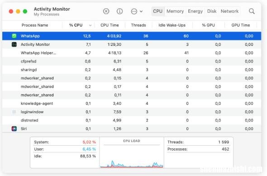Click WhatsApp's thread count 36
The height and width of the screenshot is (176, 267).
point(146,36)
